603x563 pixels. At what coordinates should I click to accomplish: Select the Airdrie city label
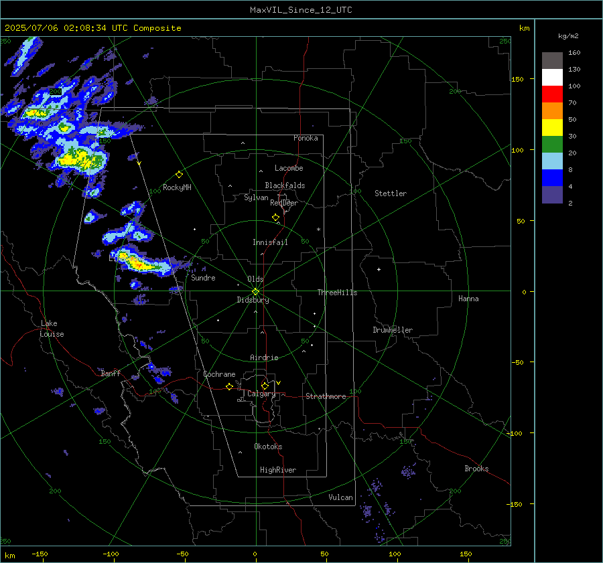tap(264, 357)
